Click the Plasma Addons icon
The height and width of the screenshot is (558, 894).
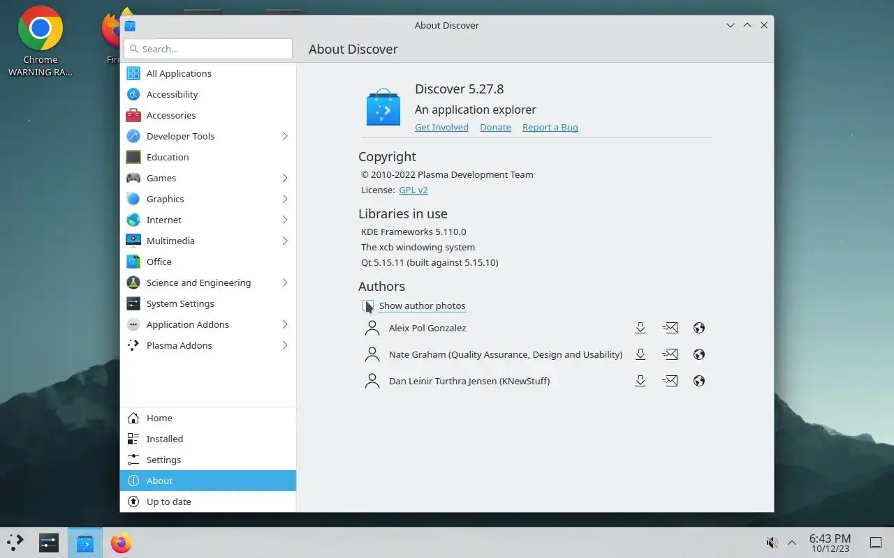[x=133, y=345]
